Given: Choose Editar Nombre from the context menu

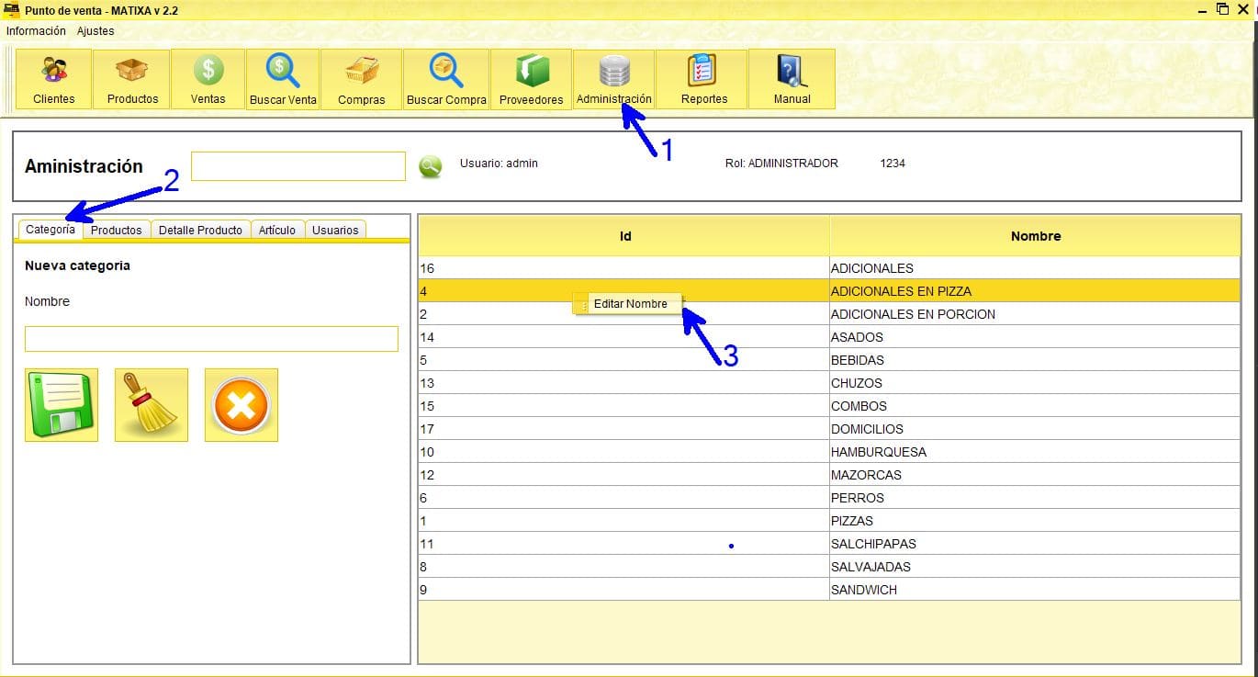Looking at the screenshot, I should [x=632, y=303].
